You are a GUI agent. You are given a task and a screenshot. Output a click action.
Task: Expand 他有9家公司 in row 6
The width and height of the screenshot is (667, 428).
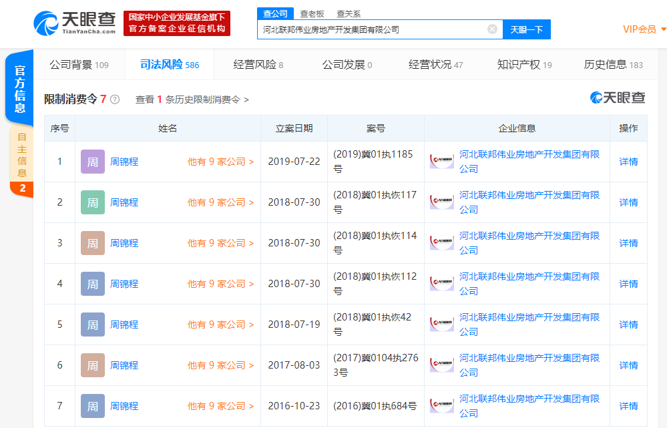coord(221,365)
